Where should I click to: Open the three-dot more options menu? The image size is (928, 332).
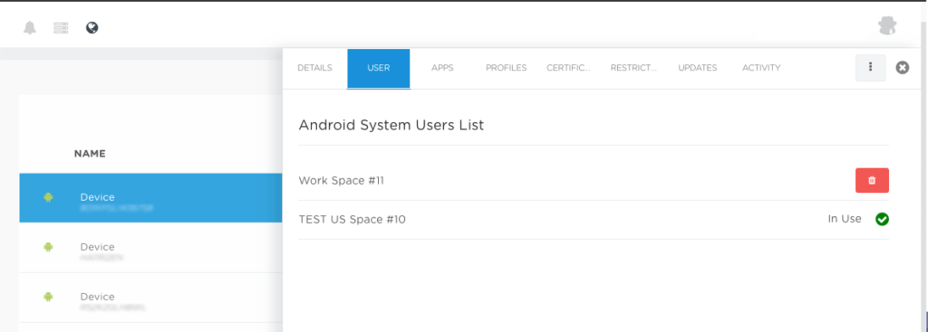point(870,67)
